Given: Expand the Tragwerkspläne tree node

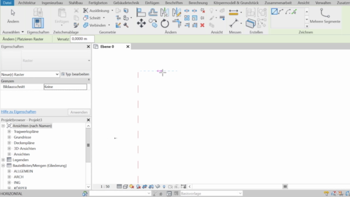Looking at the screenshot, I should pos(9,131).
